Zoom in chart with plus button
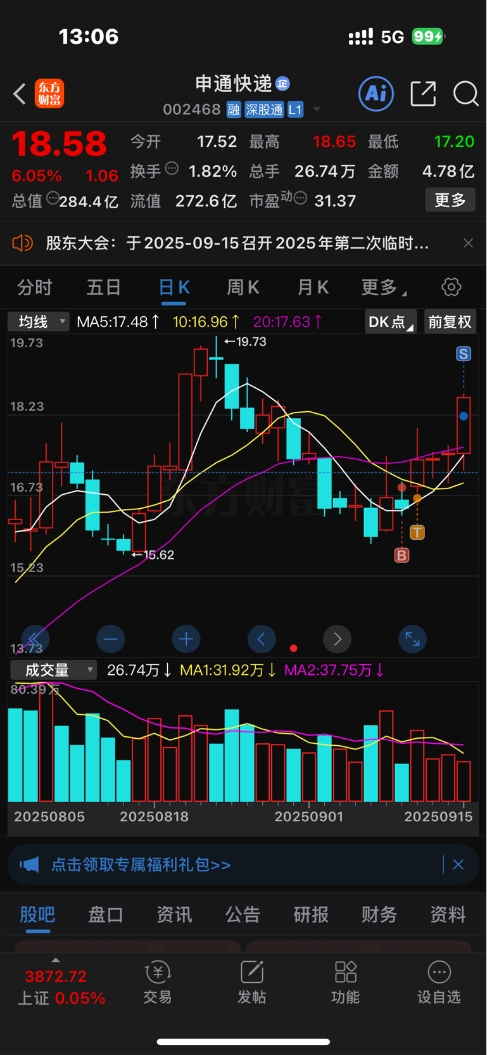 tap(186, 639)
